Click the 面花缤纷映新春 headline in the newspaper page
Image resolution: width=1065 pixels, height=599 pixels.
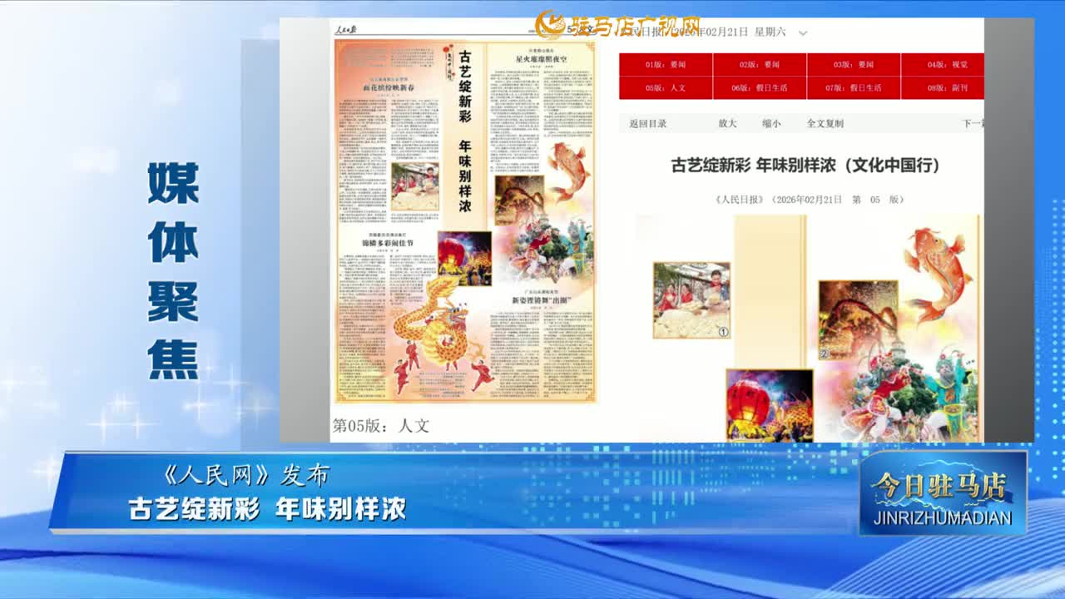(x=387, y=87)
